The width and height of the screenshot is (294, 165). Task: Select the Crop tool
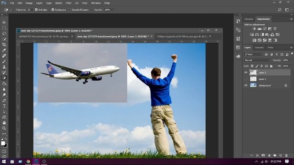tap(4, 44)
